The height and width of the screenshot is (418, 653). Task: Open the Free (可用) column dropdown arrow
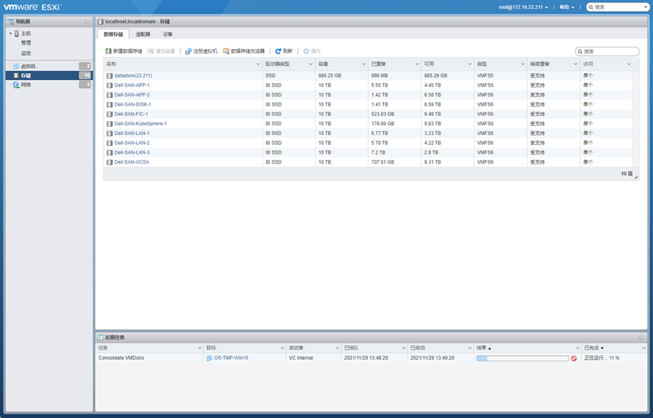coord(470,64)
